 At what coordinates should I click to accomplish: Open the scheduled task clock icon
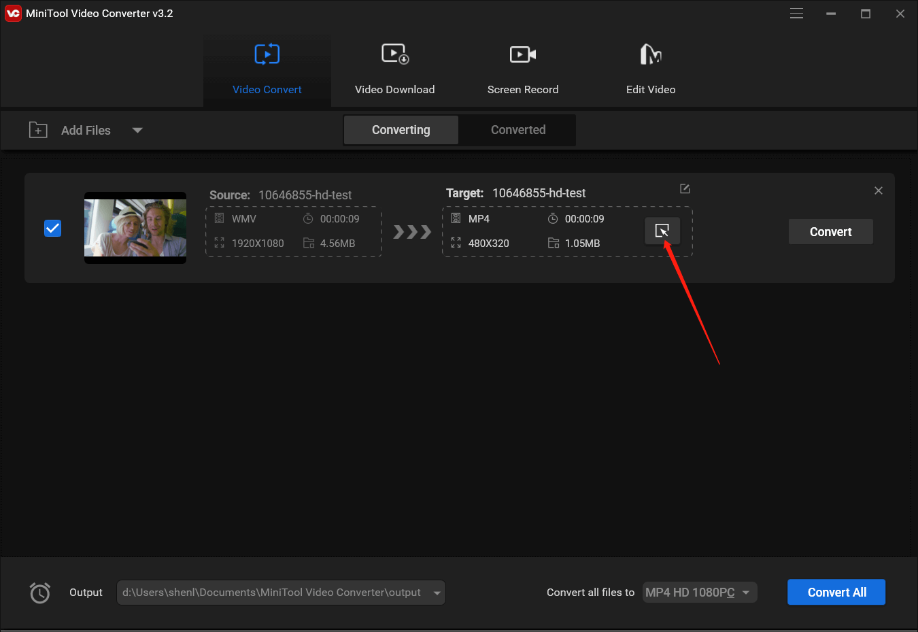click(40, 593)
